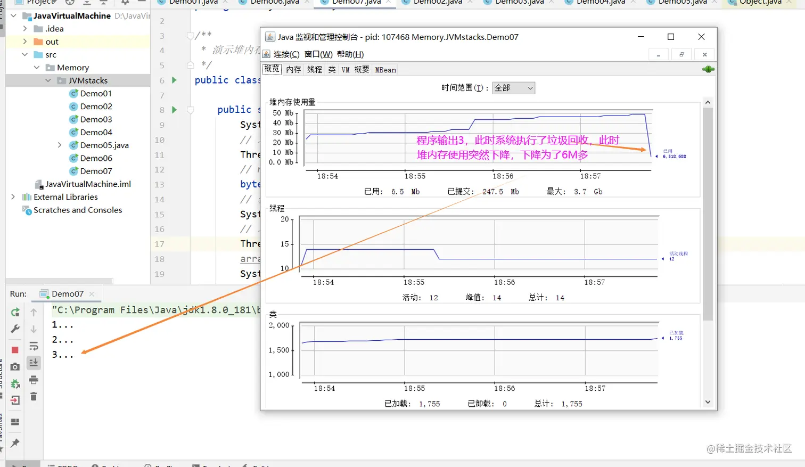
Task: Click JConsole vertical scrollbar down arrow
Action: pyautogui.click(x=708, y=402)
